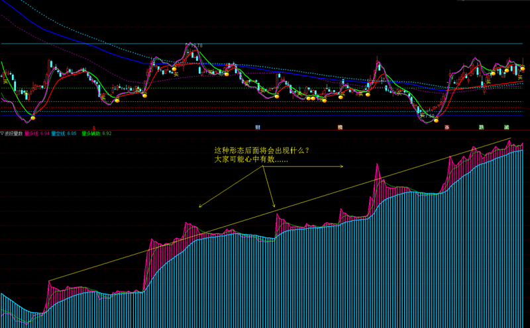530x328 pixels.
Task: Select the 量多辅助 6.92 value label
Action: [97, 134]
